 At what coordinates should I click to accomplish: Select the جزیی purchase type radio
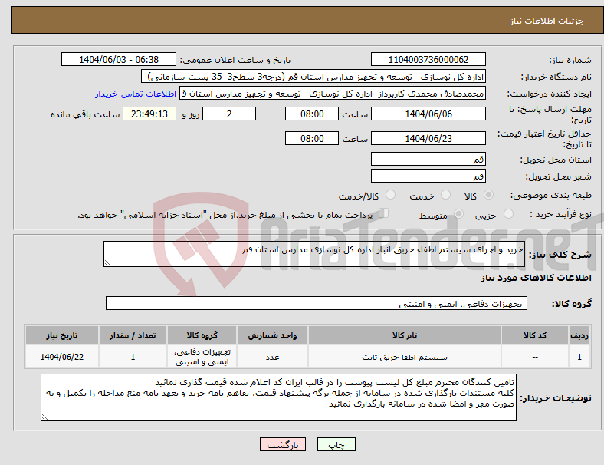tap(508, 214)
